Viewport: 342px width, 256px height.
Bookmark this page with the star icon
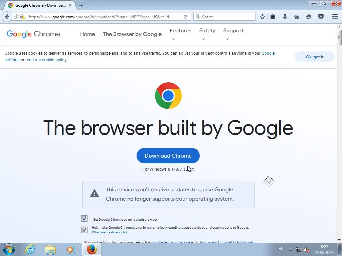pos(263,17)
